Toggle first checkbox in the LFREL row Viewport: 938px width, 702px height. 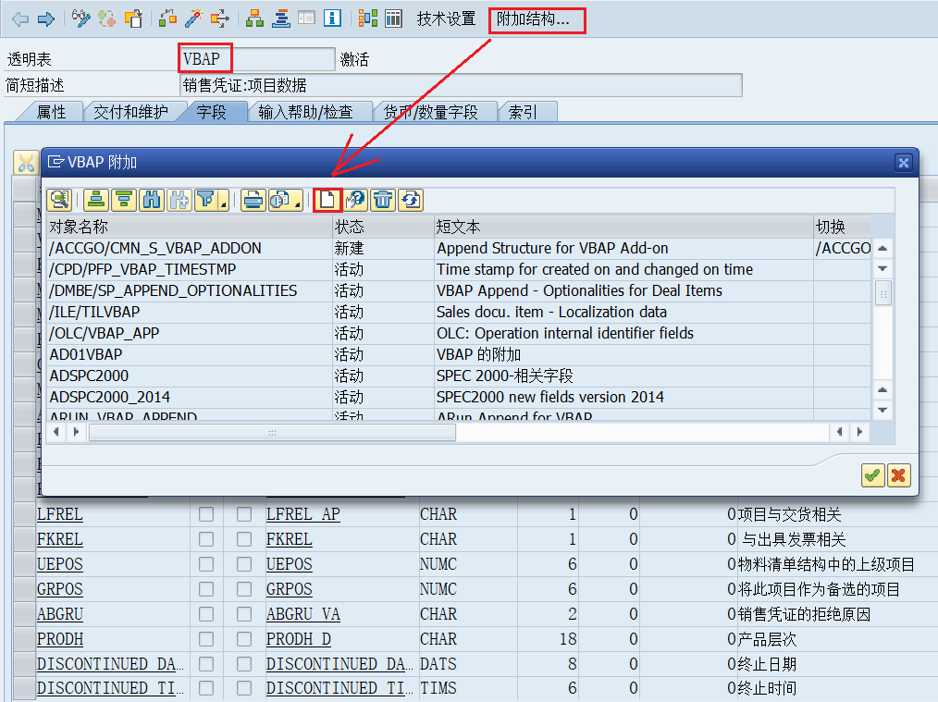coord(206,514)
